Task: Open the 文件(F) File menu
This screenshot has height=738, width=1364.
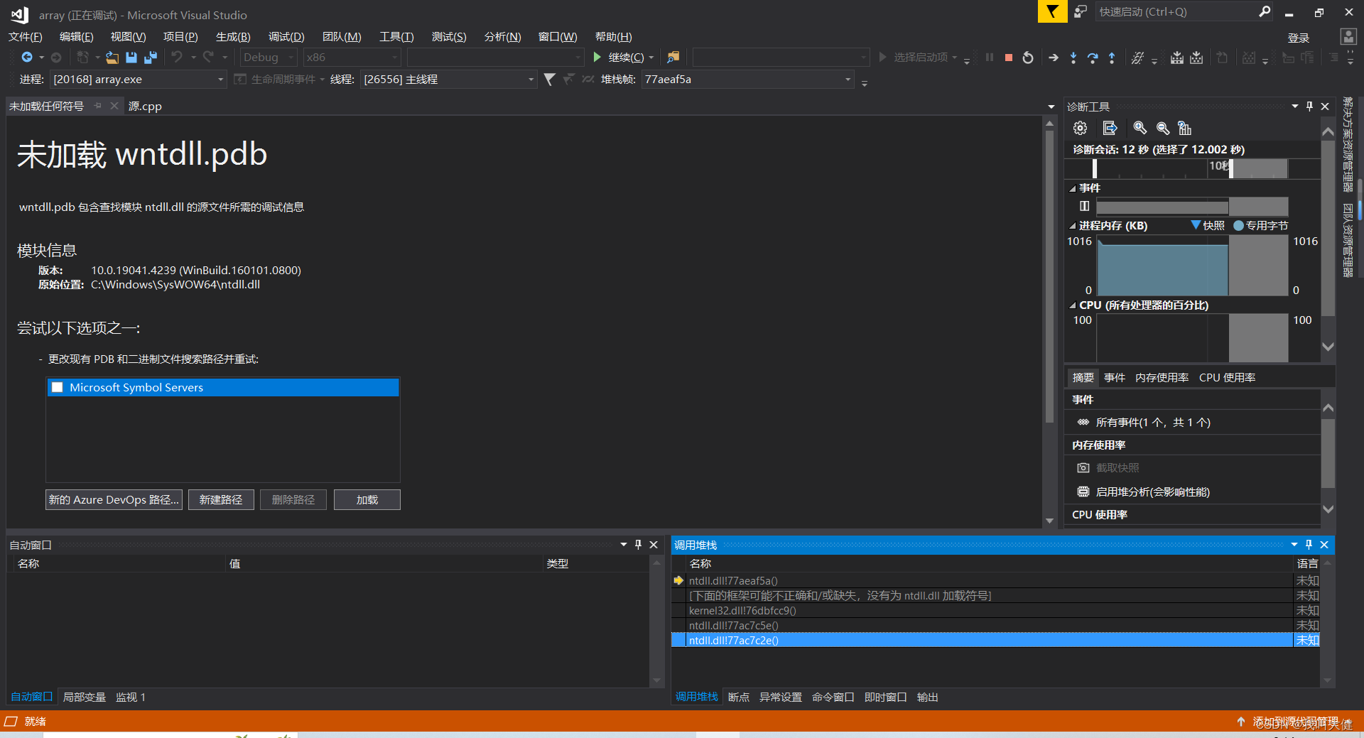Action: 26,37
